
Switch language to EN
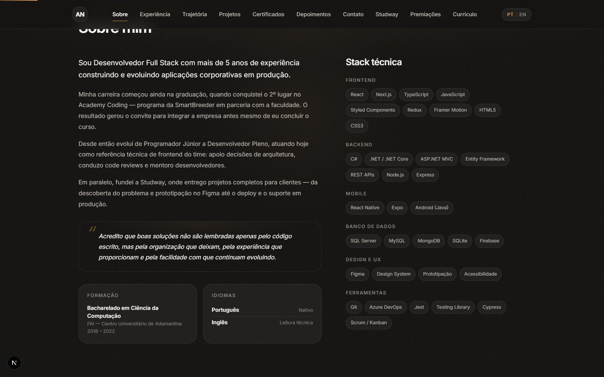point(522,14)
